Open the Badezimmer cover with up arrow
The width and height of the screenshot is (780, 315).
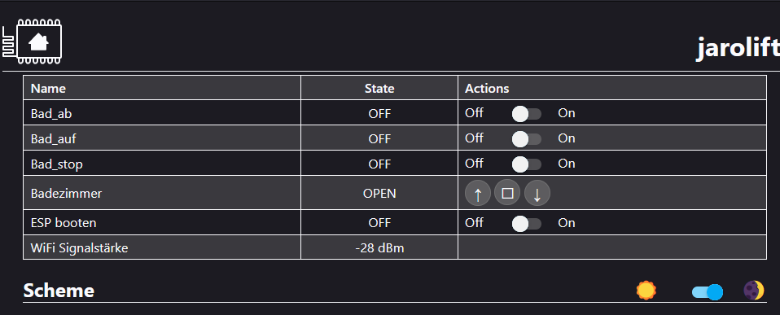(478, 193)
